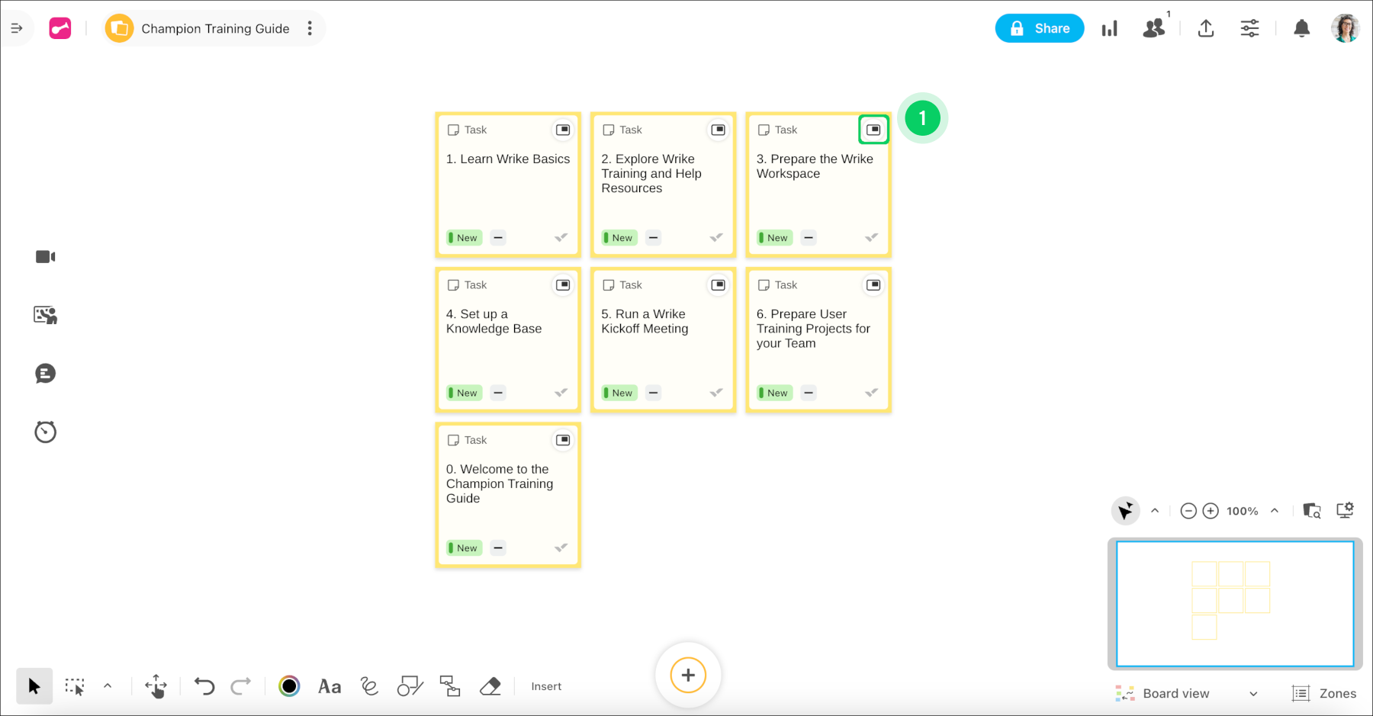Click the Insert label in toolbar

[x=546, y=686]
